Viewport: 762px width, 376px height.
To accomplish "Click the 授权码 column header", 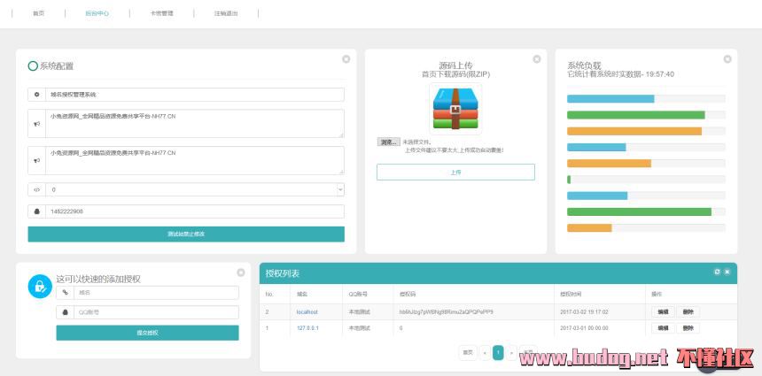I will coord(408,294).
